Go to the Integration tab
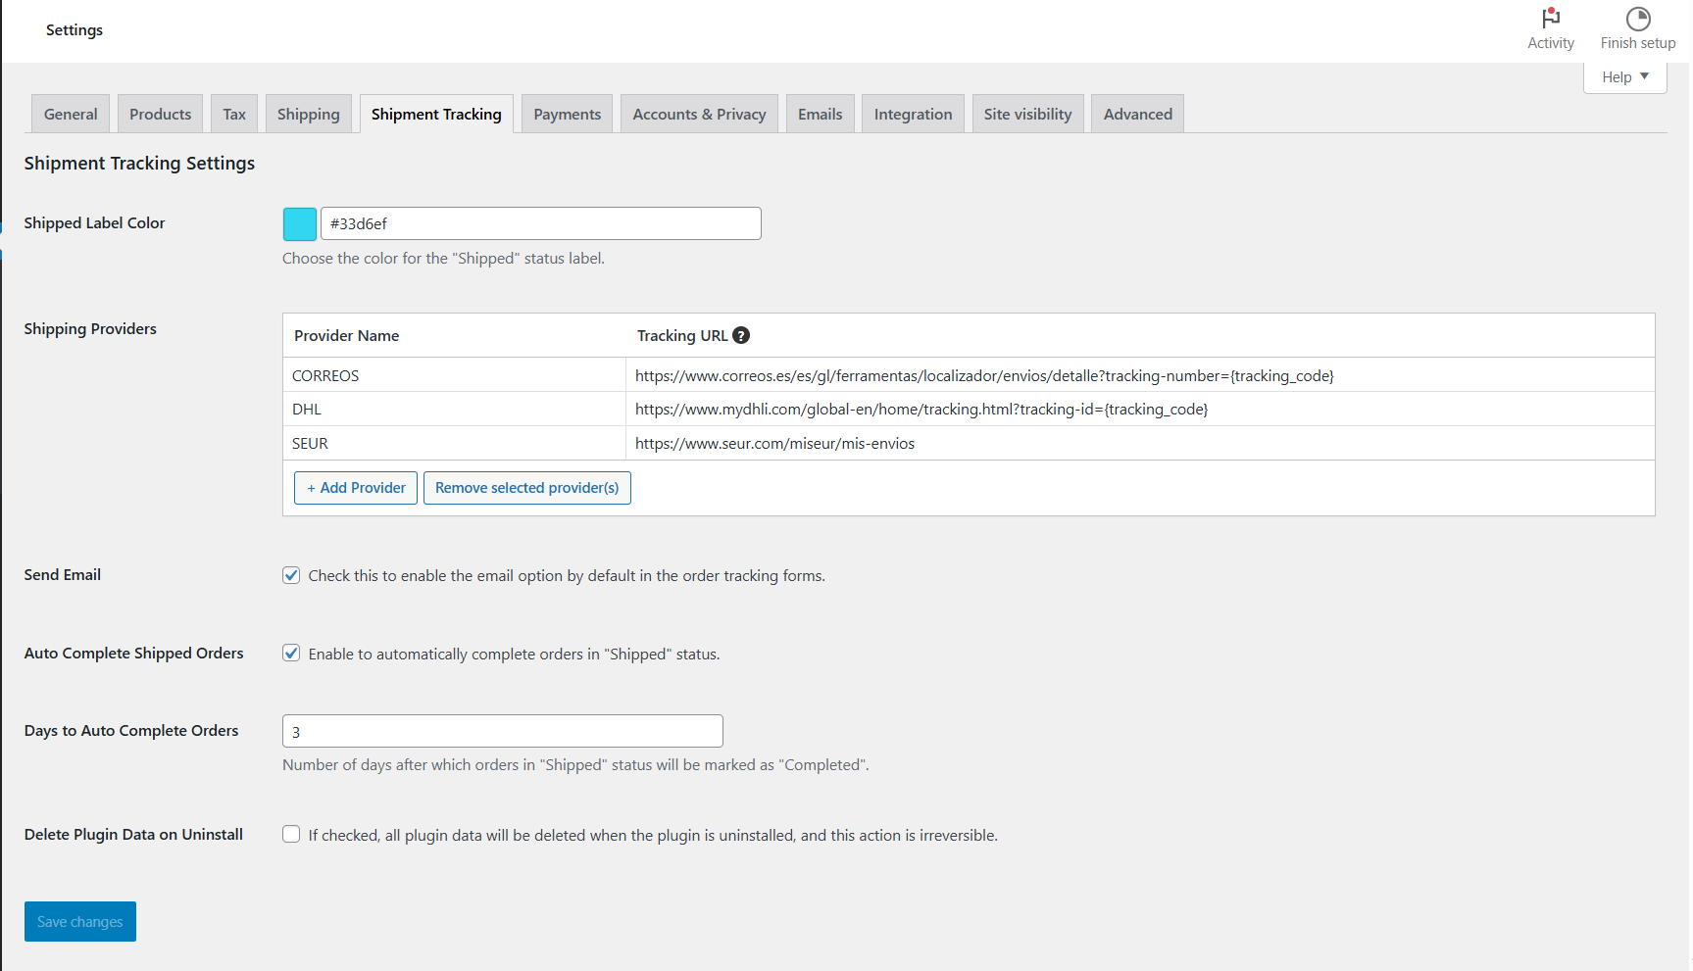This screenshot has width=1693, height=971. [913, 114]
